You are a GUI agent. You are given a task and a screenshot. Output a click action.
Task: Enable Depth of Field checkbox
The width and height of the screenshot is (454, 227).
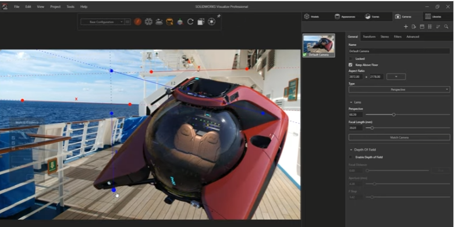click(350, 157)
